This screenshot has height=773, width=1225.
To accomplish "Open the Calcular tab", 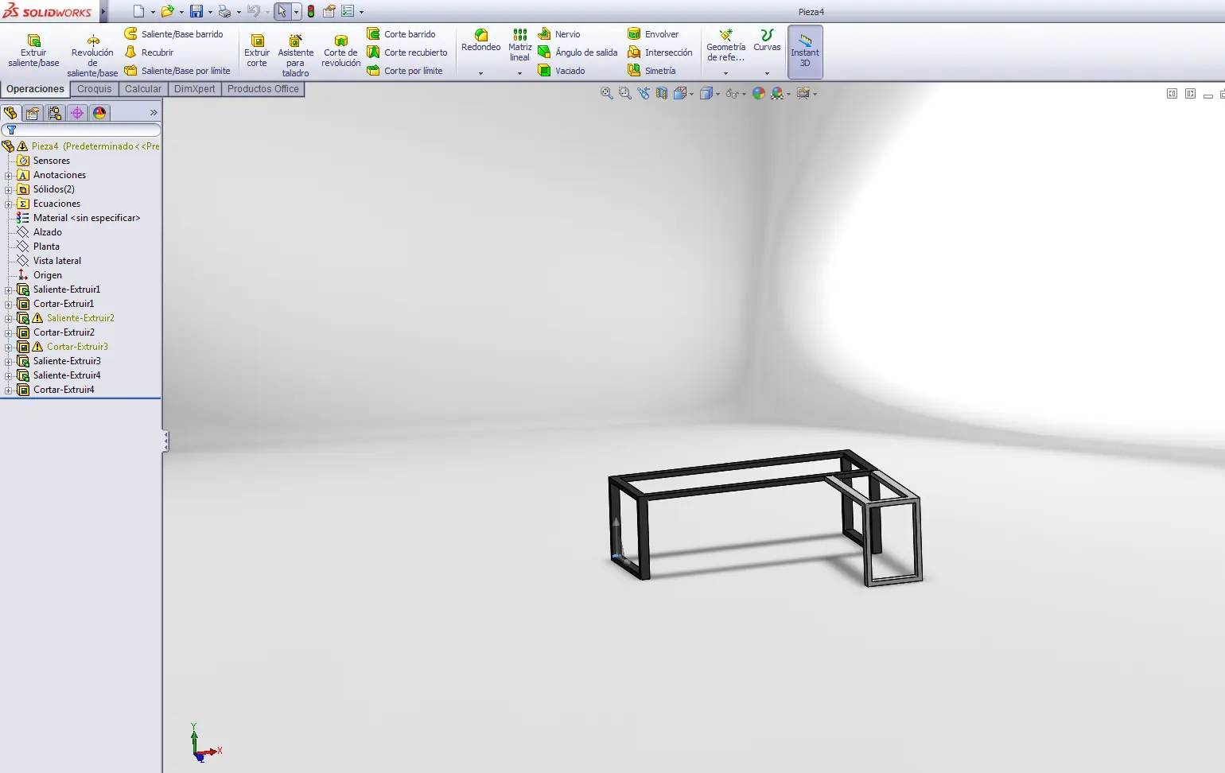I will pyautogui.click(x=143, y=89).
